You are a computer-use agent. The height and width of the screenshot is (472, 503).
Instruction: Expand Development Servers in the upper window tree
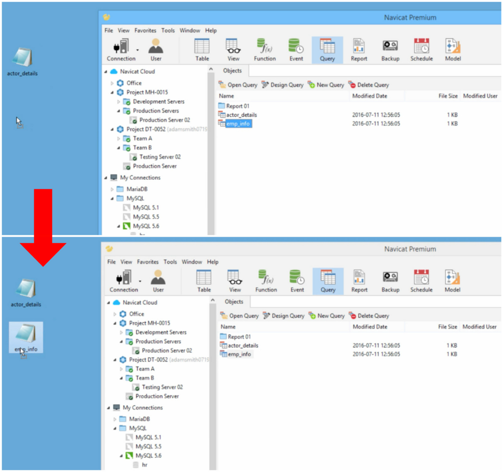pyautogui.click(x=118, y=102)
